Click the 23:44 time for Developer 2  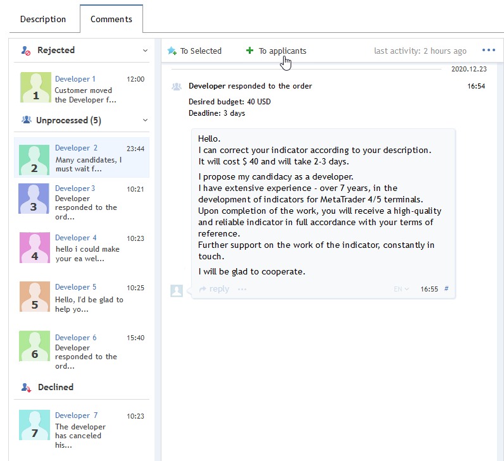[135, 149]
